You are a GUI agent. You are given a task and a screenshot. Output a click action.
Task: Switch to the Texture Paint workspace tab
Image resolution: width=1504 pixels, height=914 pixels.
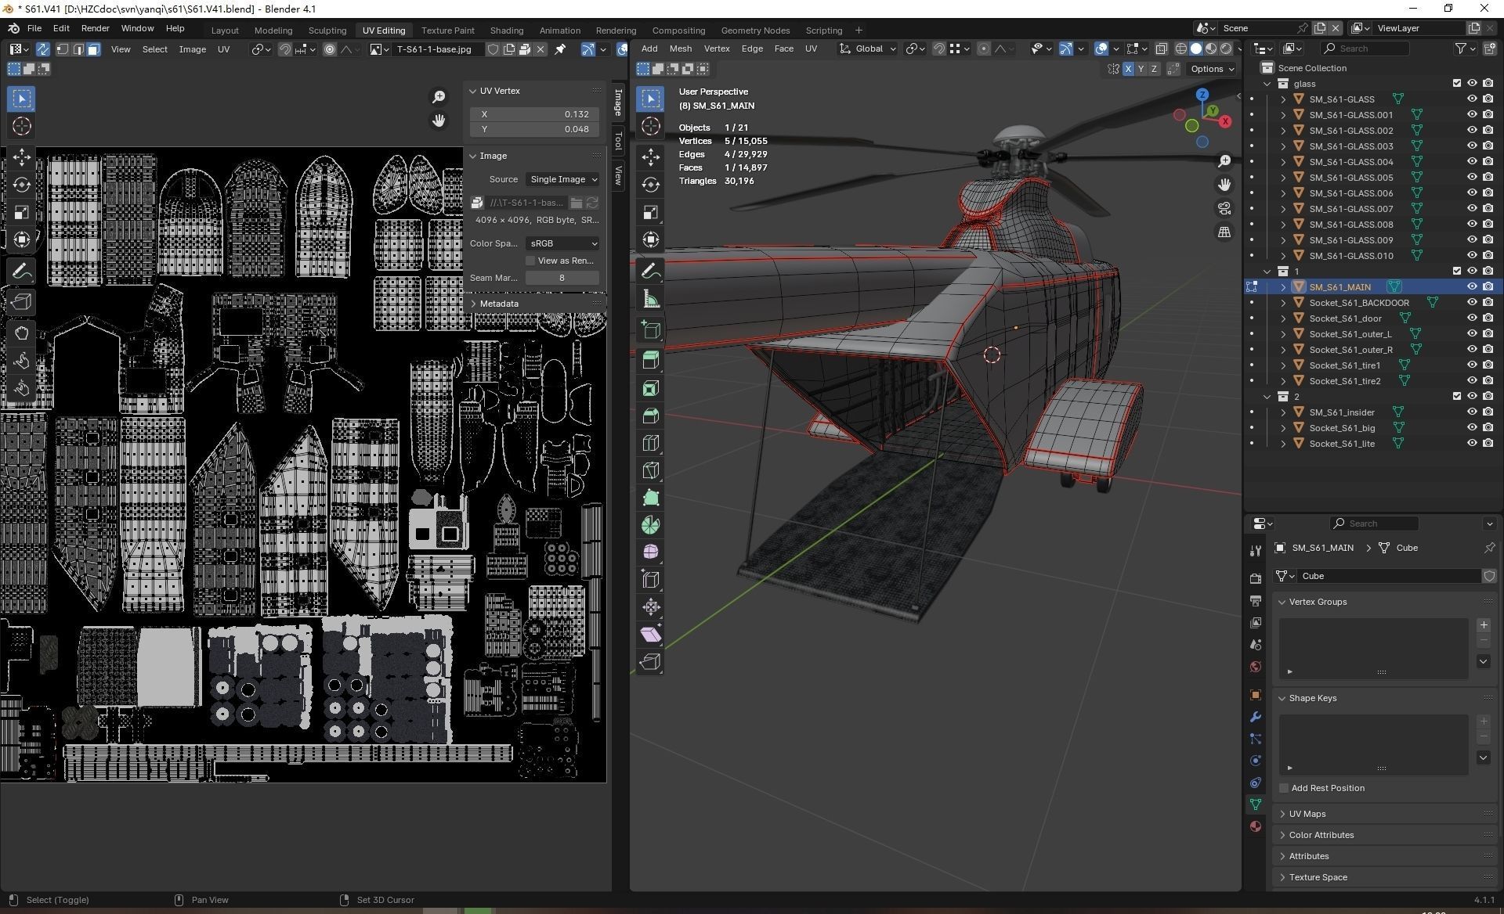(x=447, y=31)
